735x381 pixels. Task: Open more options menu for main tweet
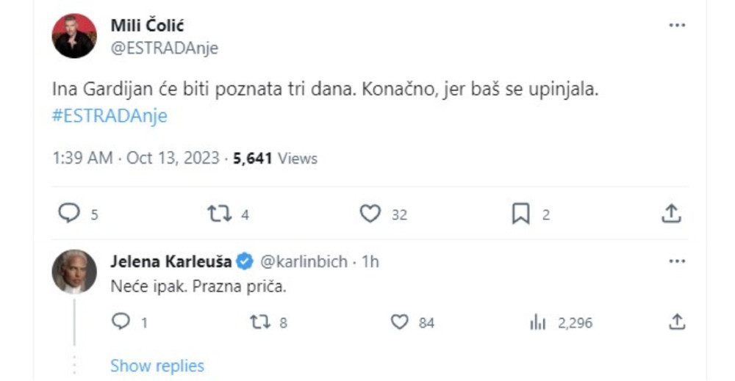[x=677, y=26]
